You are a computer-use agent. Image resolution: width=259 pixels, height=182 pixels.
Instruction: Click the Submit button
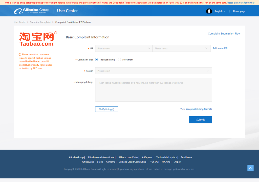(x=200, y=120)
